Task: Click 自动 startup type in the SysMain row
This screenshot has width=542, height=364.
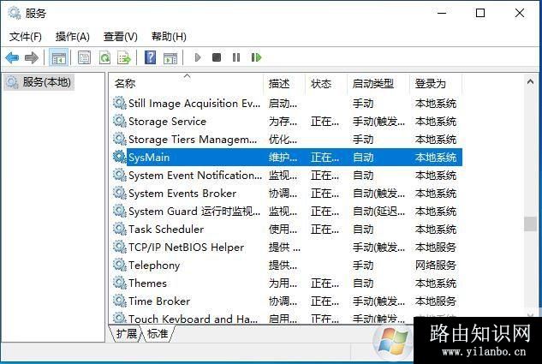Action: pos(363,158)
